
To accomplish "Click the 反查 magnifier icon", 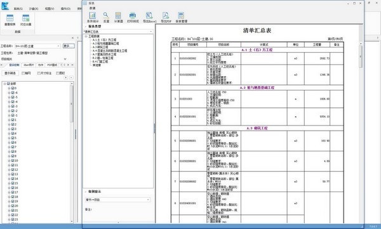I will (x=106, y=15).
